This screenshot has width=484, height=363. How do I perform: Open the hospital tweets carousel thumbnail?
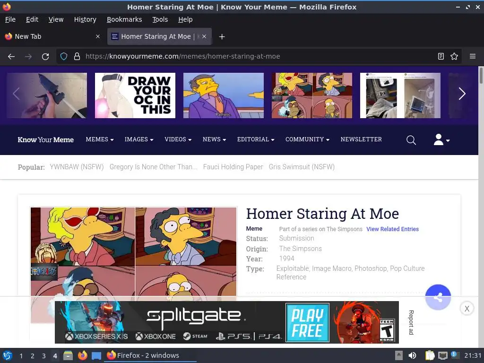400,95
